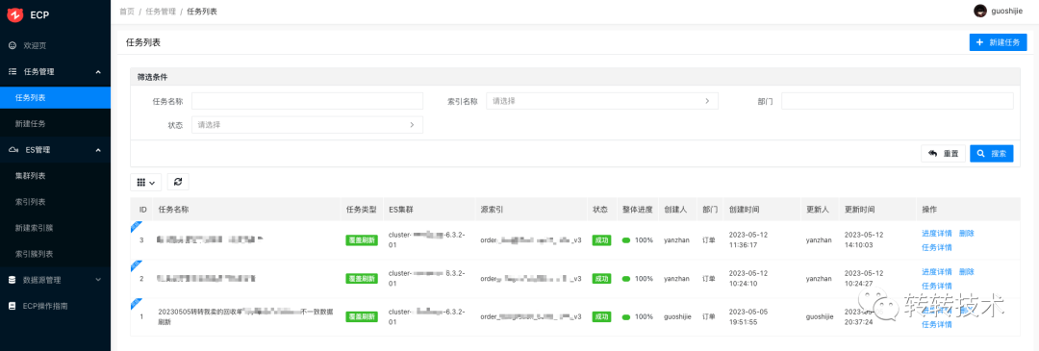Click the ECP操作指南 book icon
Screen dimensions: 1039x351
[12, 306]
